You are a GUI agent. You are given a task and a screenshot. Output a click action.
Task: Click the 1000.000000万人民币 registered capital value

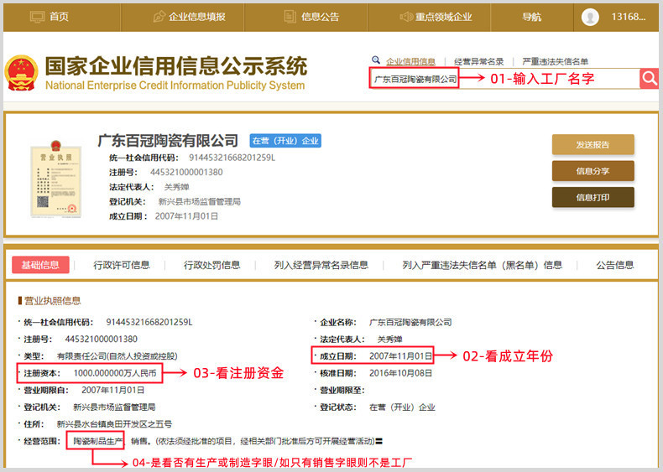115,373
